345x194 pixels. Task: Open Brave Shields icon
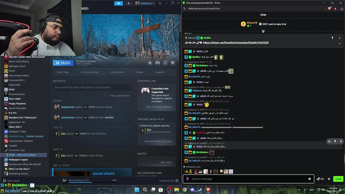(329, 8)
